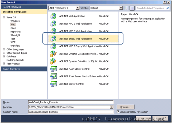
Task: Expand the Database node
Action: pyautogui.click(x=4, y=57)
